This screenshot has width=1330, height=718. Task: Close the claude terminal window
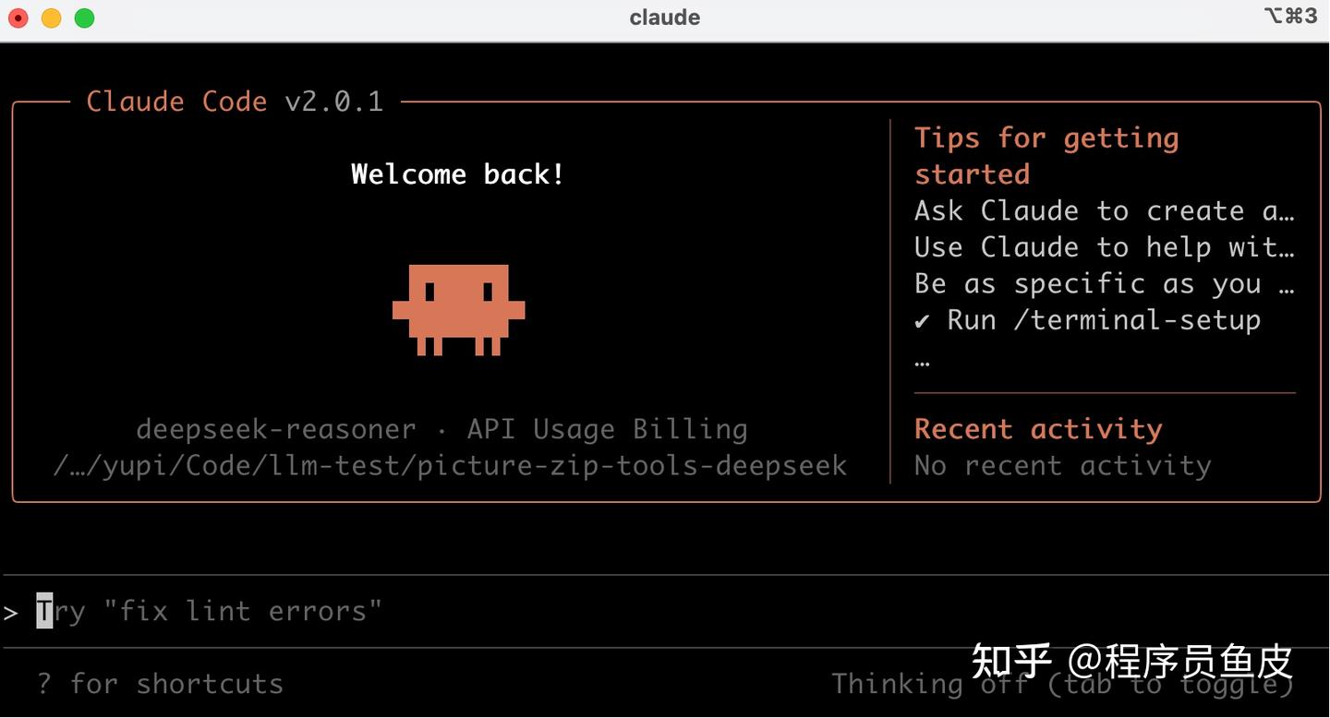coord(18,18)
